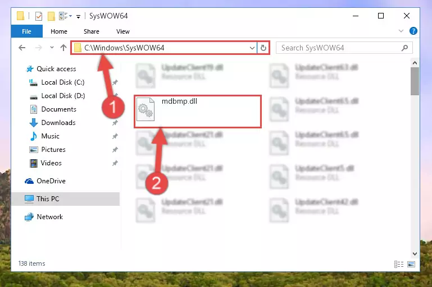Click the scrollbar up arrow

[x=415, y=63]
